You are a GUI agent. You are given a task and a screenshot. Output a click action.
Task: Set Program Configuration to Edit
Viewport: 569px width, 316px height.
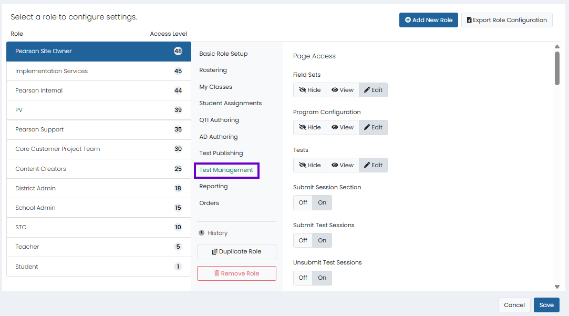pos(373,127)
